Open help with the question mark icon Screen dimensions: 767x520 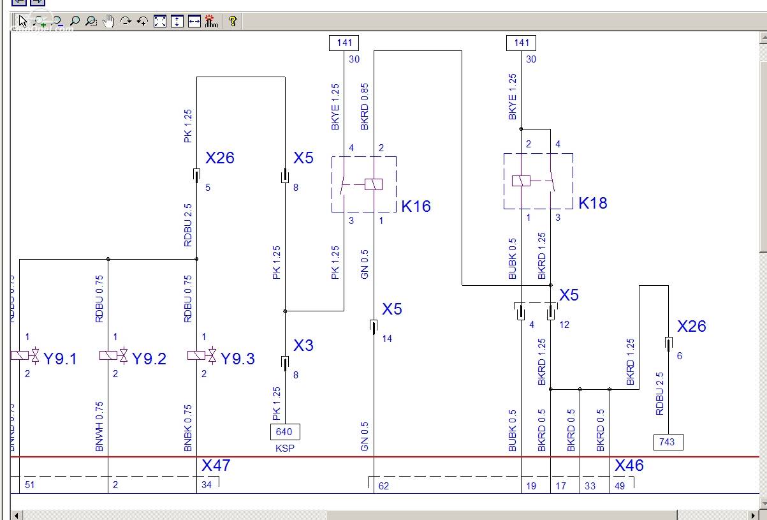233,21
